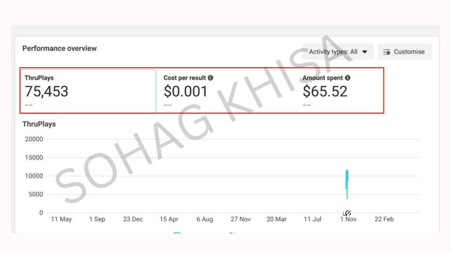Viewport: 451px width, 253px height.
Task: Click the 1 Nov date axis label
Action: click(348, 219)
